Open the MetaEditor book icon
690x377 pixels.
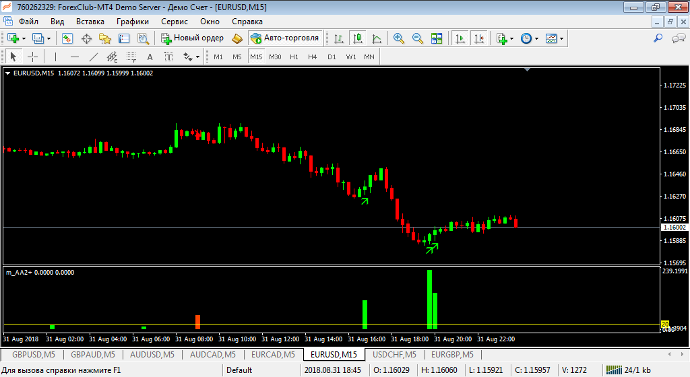click(237, 38)
